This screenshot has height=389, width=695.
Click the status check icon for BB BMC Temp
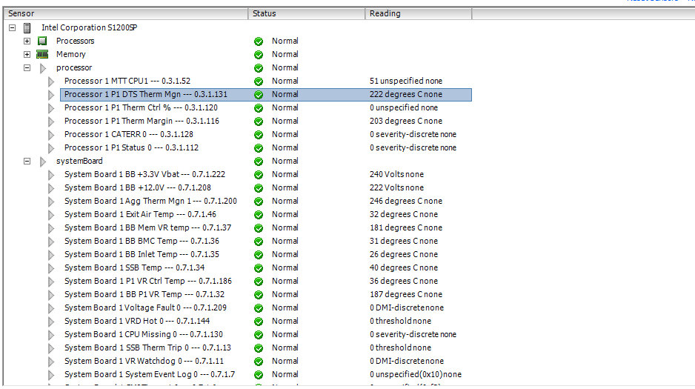coord(259,242)
